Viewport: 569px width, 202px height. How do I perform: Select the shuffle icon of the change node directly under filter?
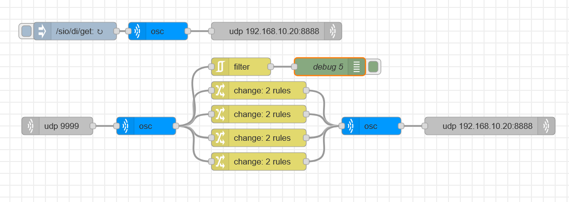220,90
